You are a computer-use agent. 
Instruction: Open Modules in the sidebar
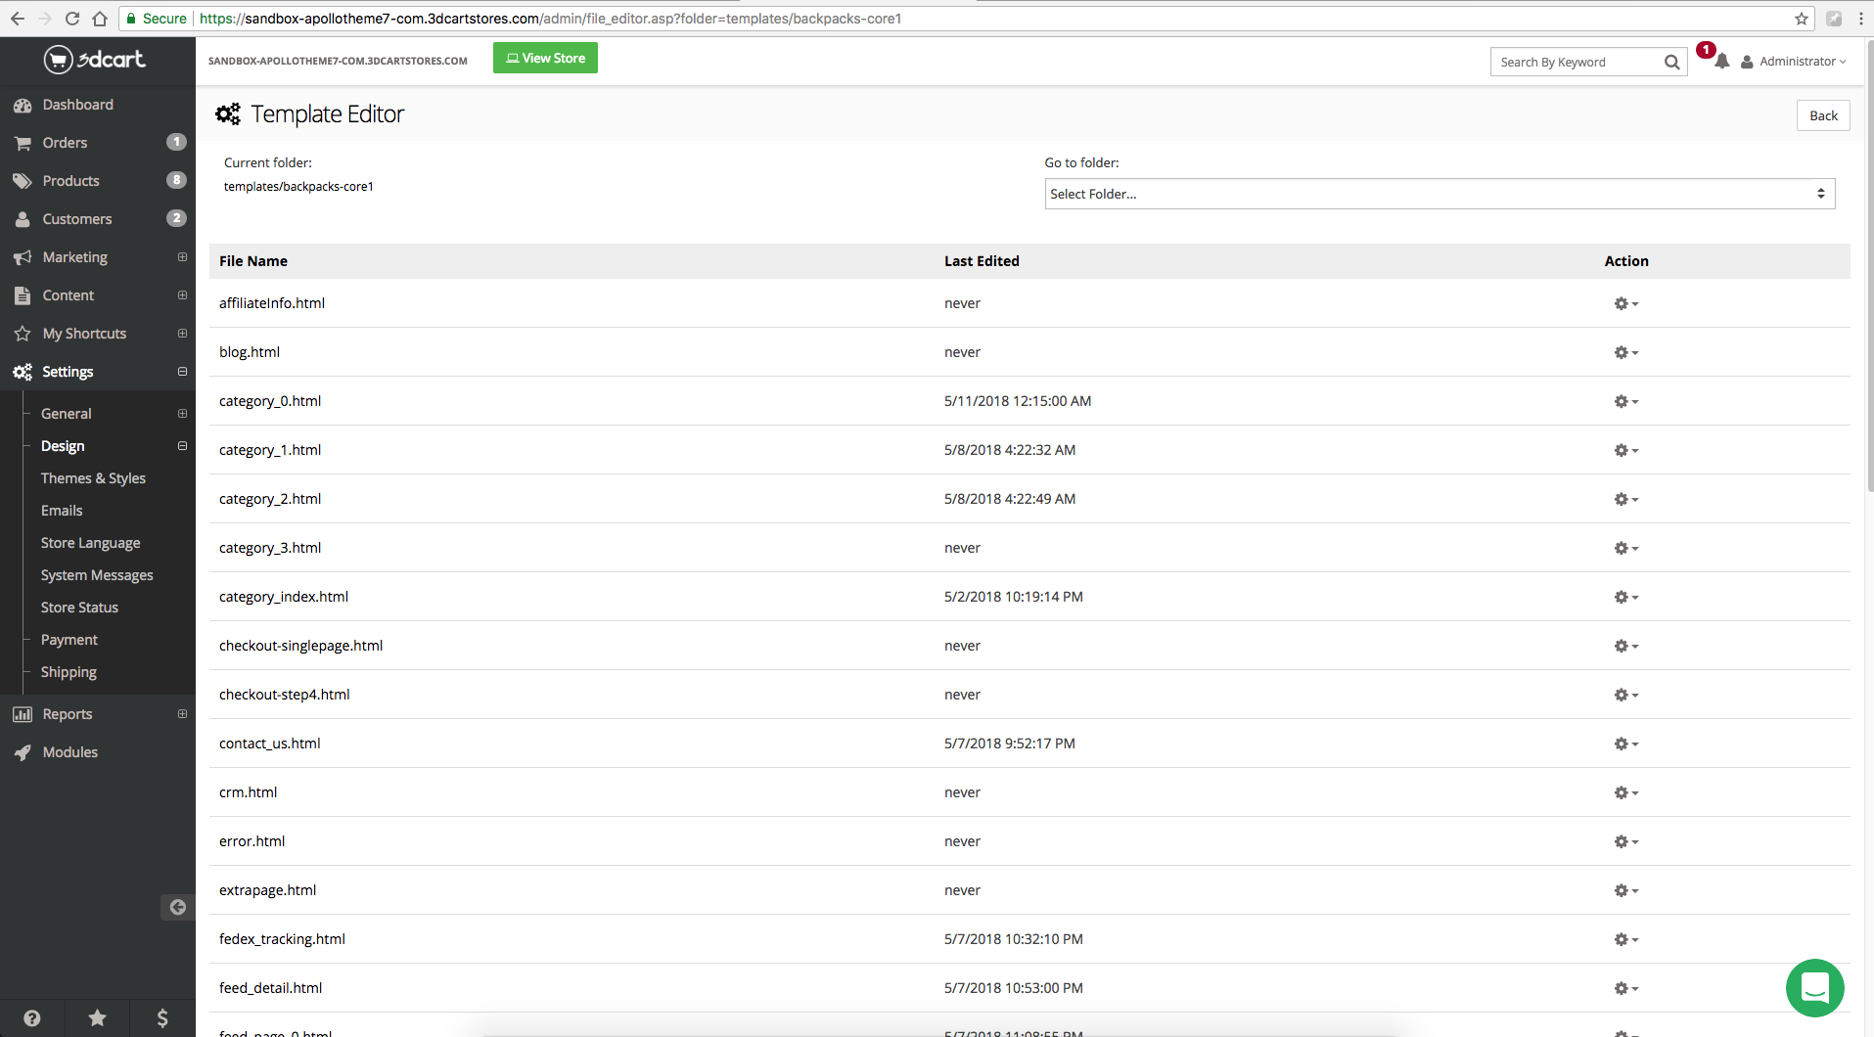(x=69, y=752)
